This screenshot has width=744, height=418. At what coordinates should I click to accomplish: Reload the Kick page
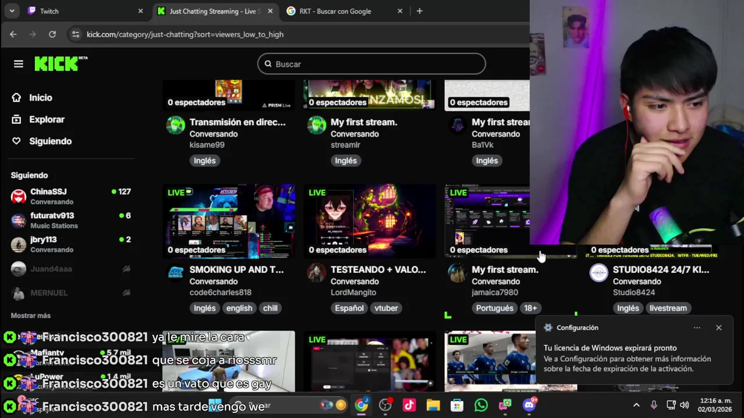tap(52, 34)
